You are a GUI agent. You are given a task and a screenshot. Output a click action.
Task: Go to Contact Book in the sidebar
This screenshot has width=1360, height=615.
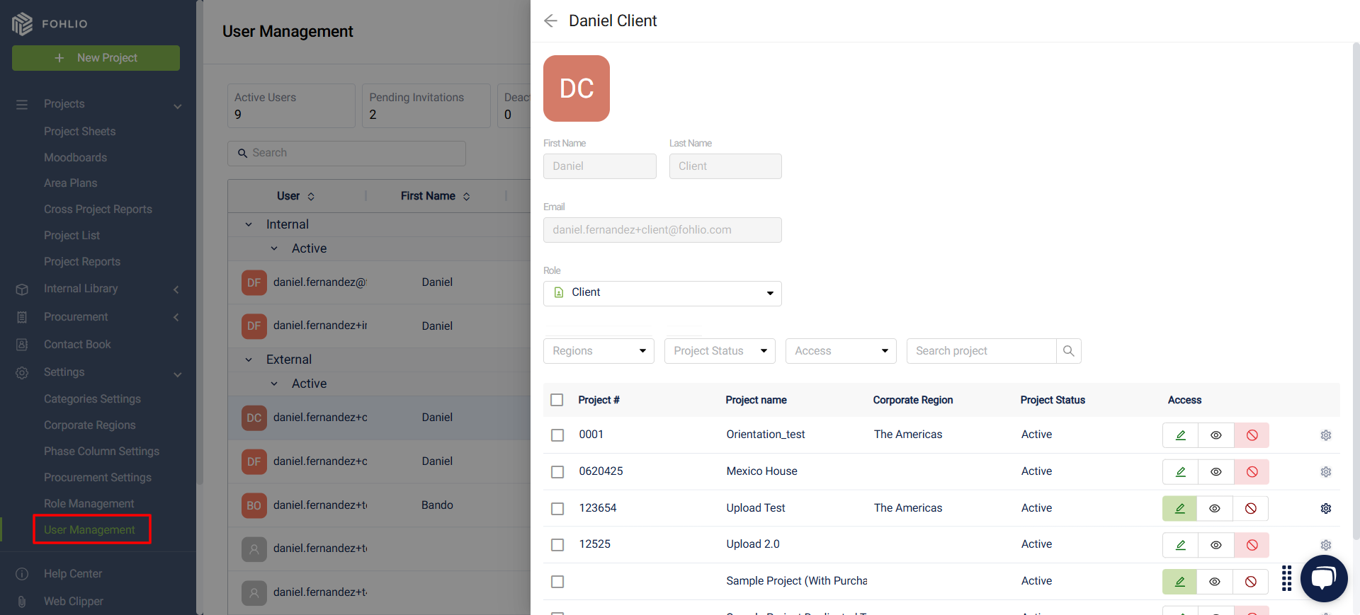pyautogui.click(x=77, y=345)
